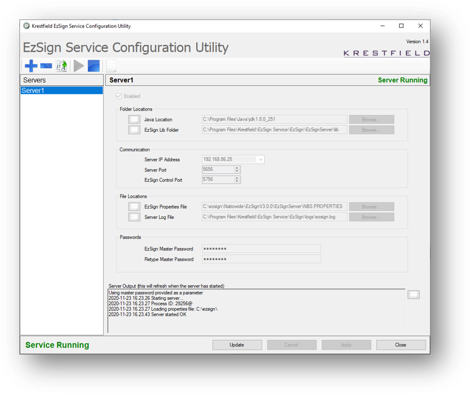Close the window with title bar X

point(421,26)
